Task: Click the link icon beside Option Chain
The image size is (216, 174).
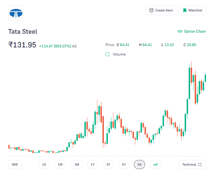Action: click(180, 31)
